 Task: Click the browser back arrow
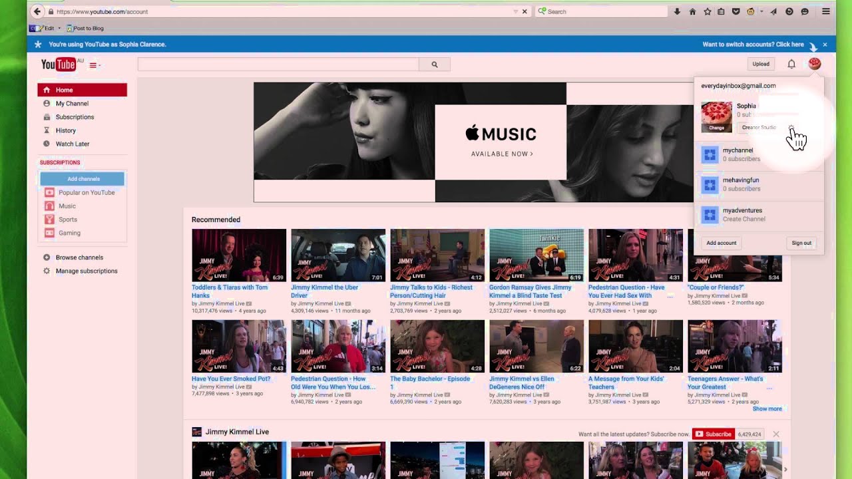(37, 11)
